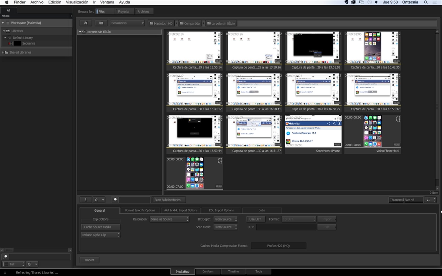Toggle the browser split view button
Image resolution: width=442 pixels, height=276 pixels.
[x=86, y=200]
